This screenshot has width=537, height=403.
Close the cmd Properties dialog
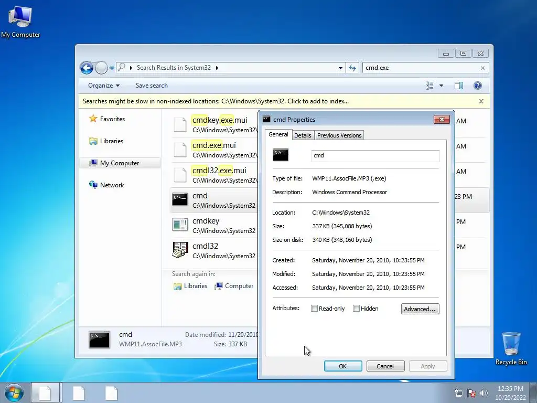click(x=442, y=119)
